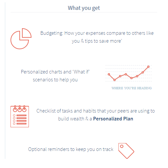The image size is (168, 168).
Task: Click 'Optional reminders to keep you on track'
Action: click(x=71, y=149)
